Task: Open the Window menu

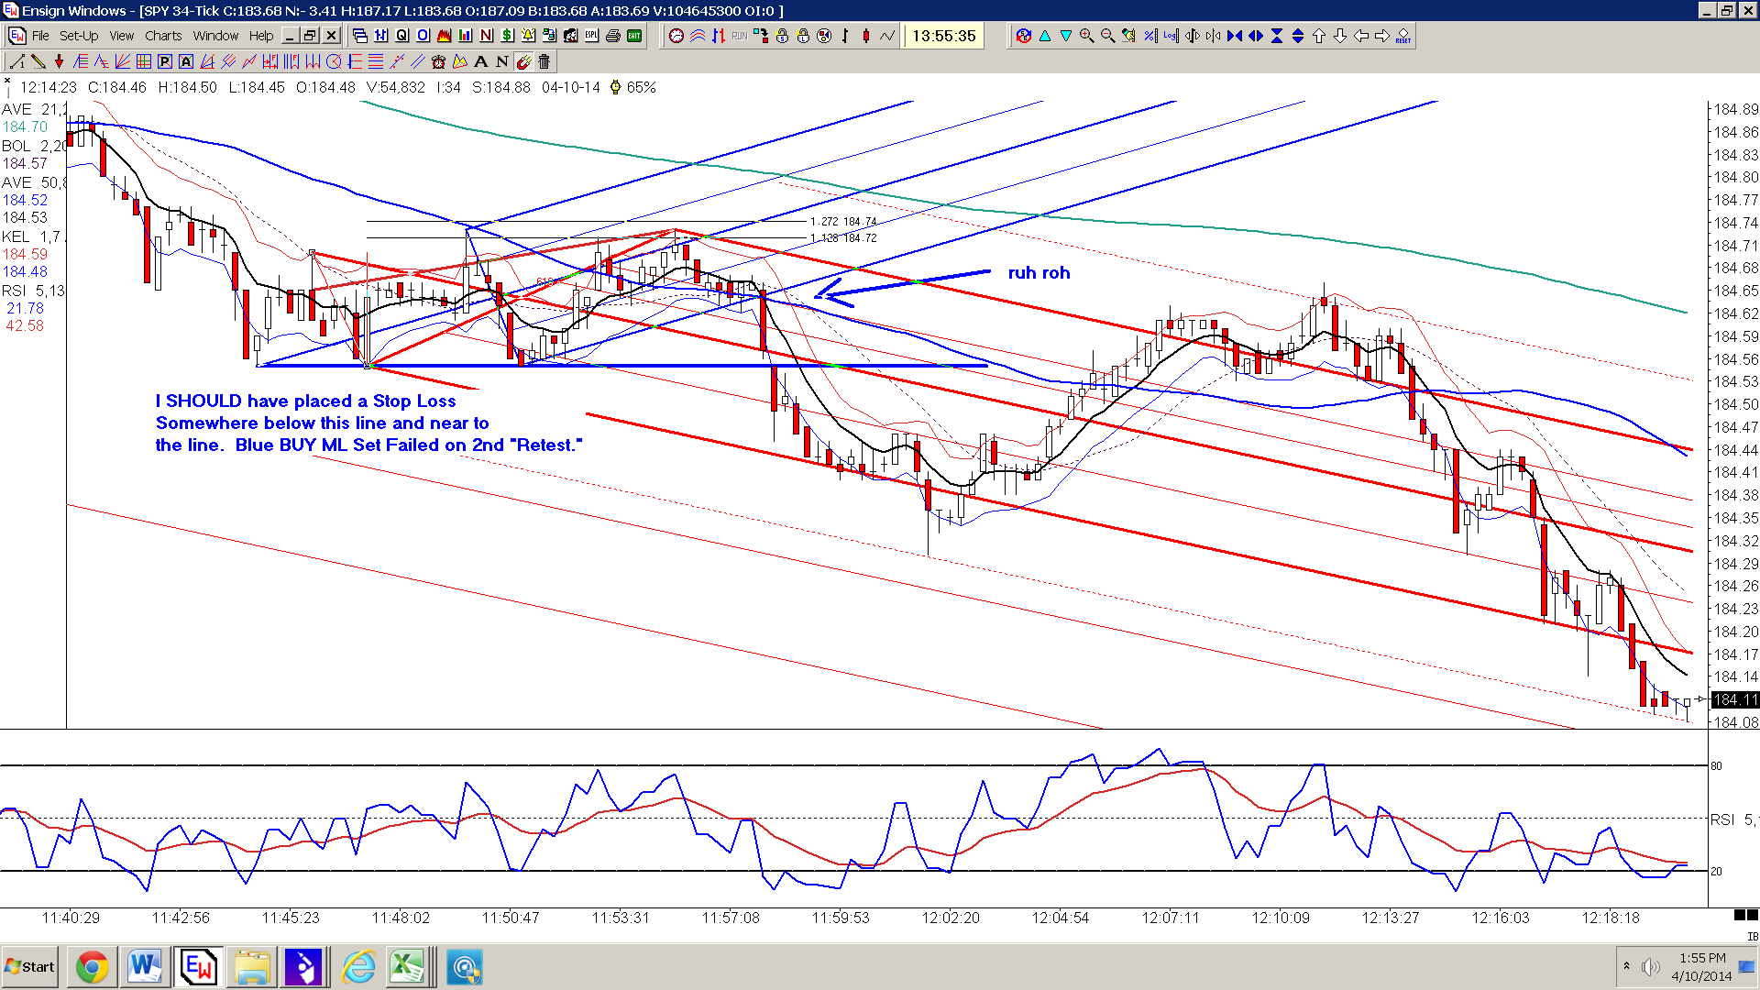Action: point(215,36)
